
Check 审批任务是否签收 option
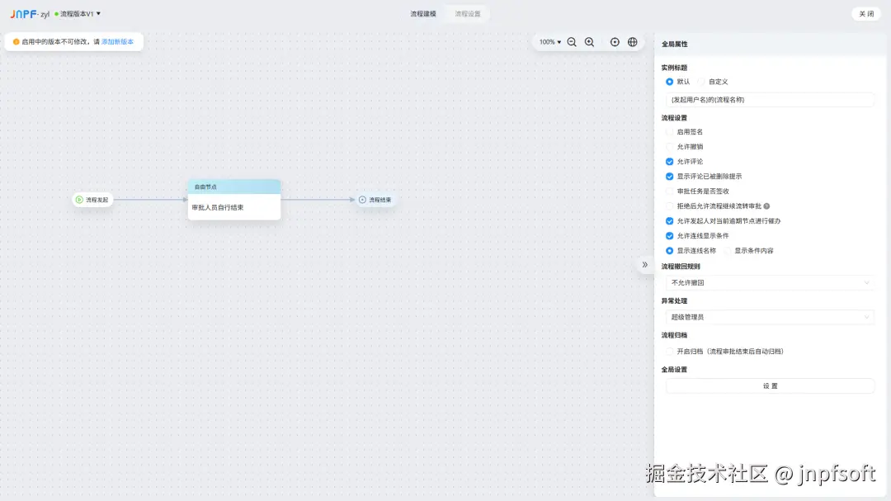coord(669,191)
